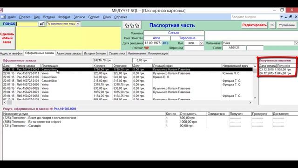Click the orders list scroll-up arrow
Image resolution: width=298 pixels, height=168 pixels.
(x=255, y=66)
